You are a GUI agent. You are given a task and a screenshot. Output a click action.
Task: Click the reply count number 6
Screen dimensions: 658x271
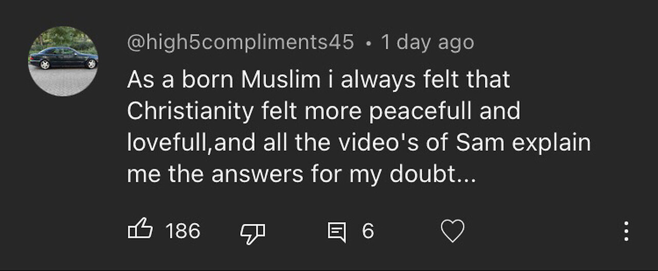[x=368, y=231]
